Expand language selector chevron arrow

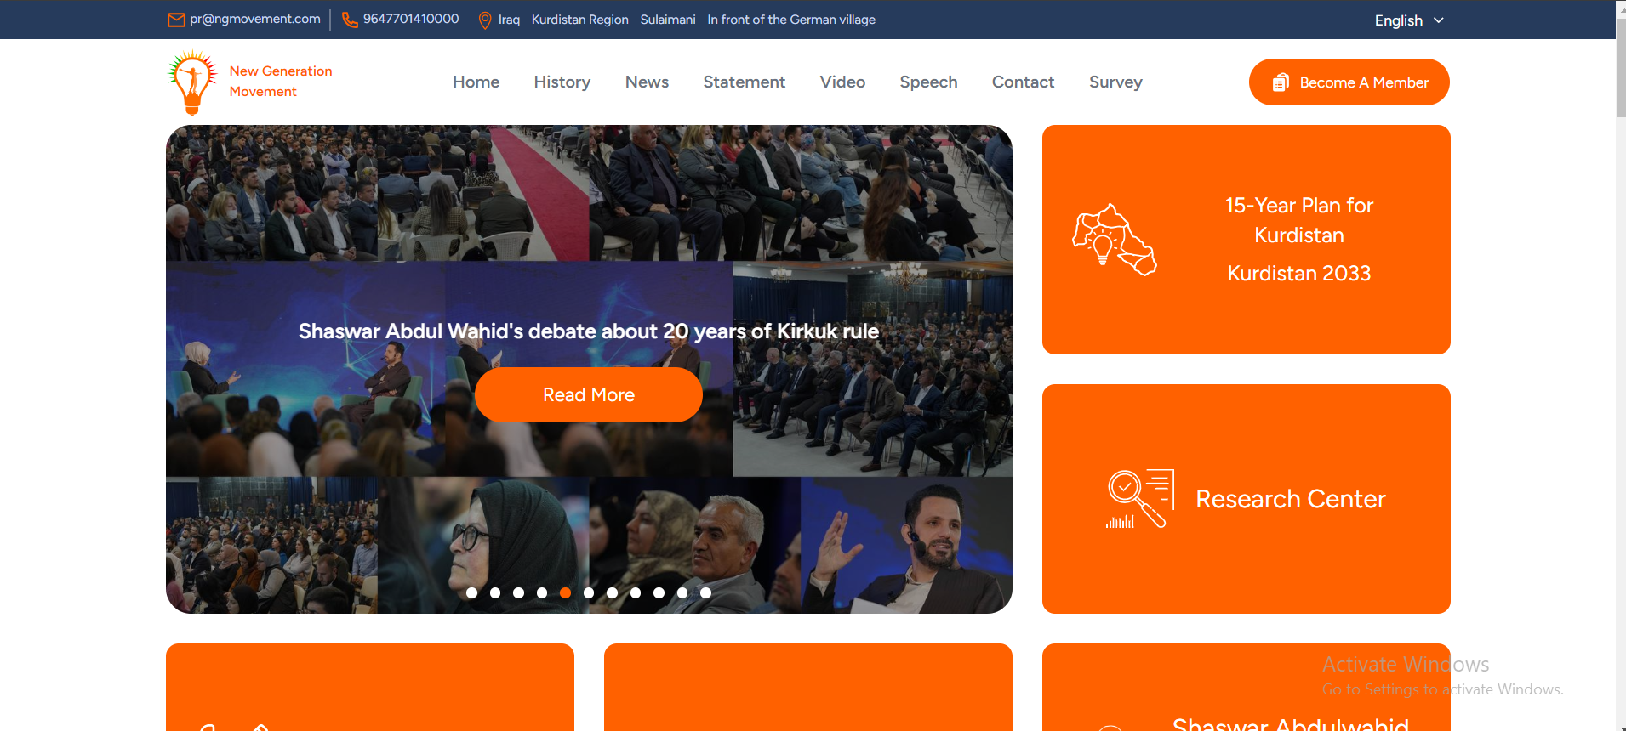point(1438,20)
